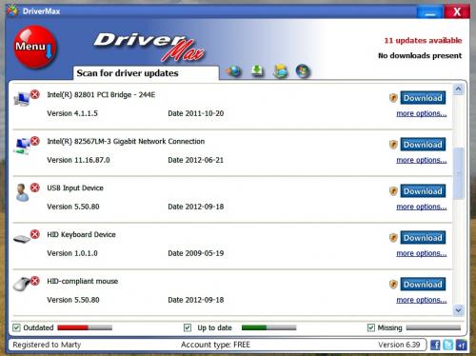Click the 11 updates available text

click(x=423, y=40)
